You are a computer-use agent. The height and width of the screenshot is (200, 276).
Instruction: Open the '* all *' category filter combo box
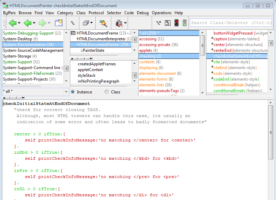[x=36, y=92]
